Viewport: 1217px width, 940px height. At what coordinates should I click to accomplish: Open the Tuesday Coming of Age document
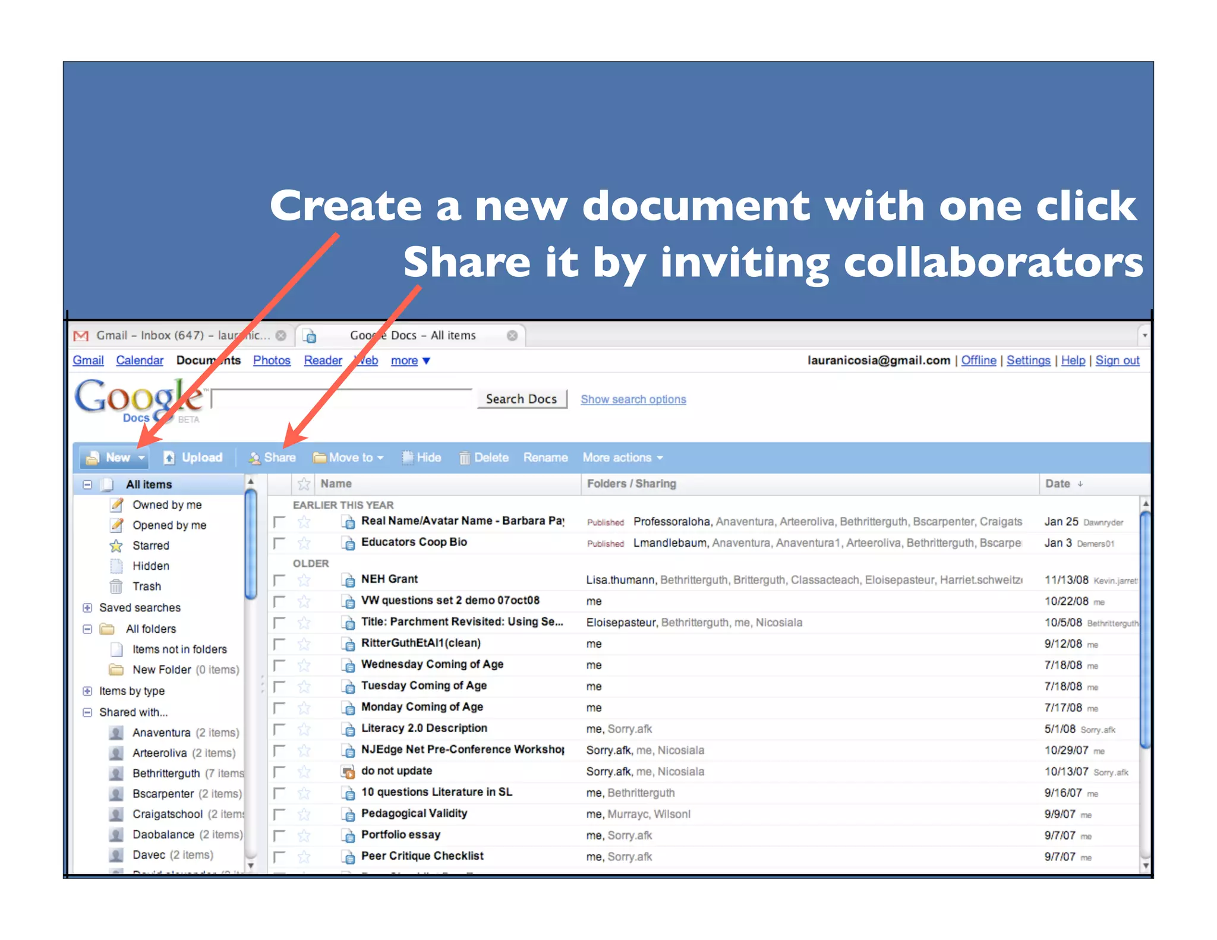(424, 686)
